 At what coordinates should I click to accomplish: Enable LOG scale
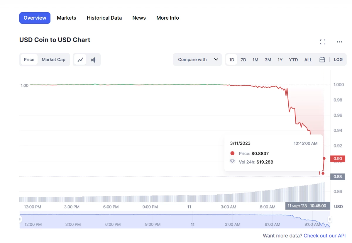pos(338,60)
